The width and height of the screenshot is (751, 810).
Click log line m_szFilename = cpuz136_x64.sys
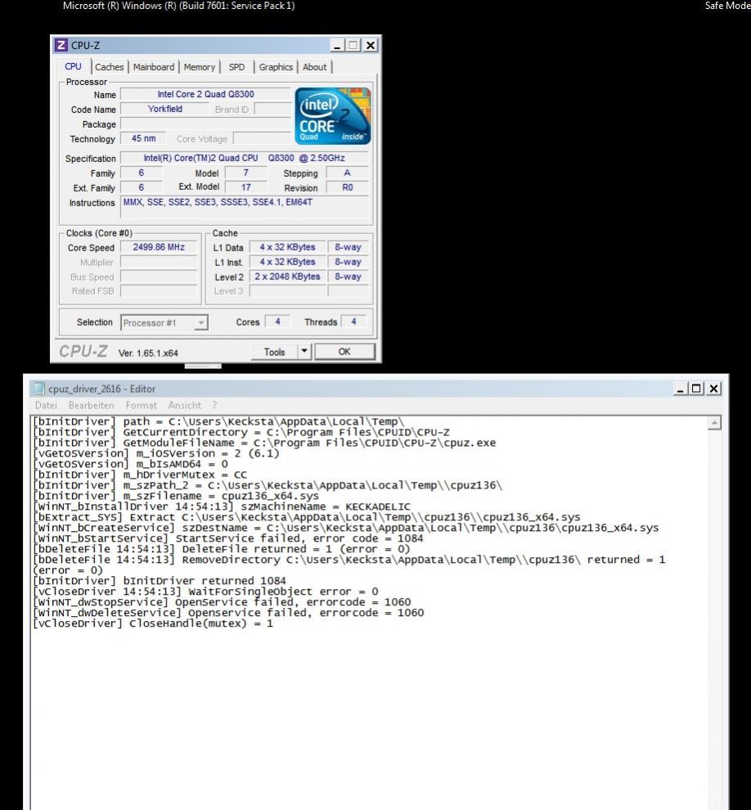(176, 496)
